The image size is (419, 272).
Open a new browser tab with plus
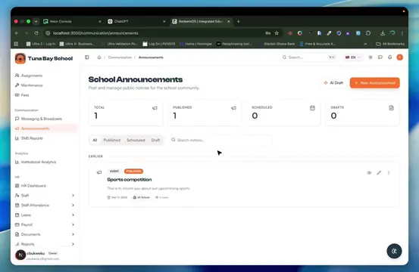(x=239, y=21)
